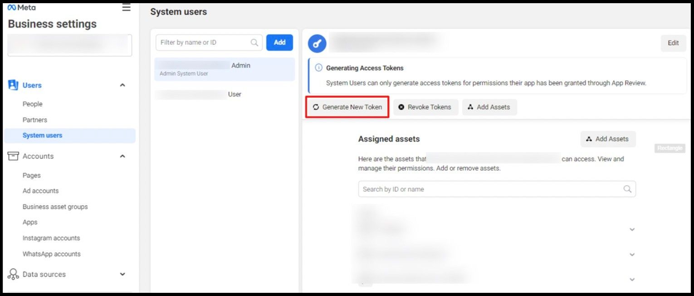Click the search magnifier in filter box
Viewport: 694px width, 296px height.
tap(255, 43)
